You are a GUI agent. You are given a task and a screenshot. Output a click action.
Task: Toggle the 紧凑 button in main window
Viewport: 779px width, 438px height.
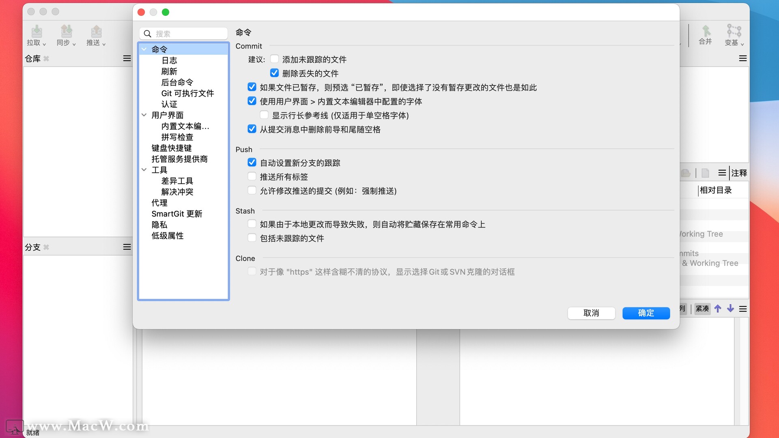pyautogui.click(x=702, y=309)
